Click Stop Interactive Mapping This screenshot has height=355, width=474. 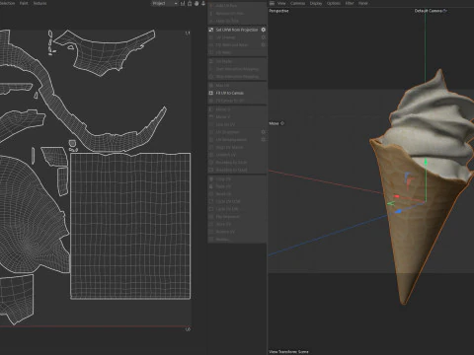(x=234, y=77)
